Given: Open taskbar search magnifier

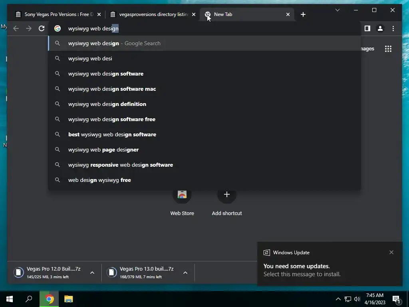Looking at the screenshot, I should point(29,299).
